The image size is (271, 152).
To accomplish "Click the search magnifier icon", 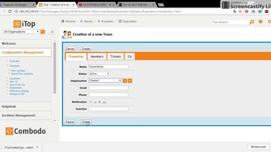I will [x=252, y=22].
